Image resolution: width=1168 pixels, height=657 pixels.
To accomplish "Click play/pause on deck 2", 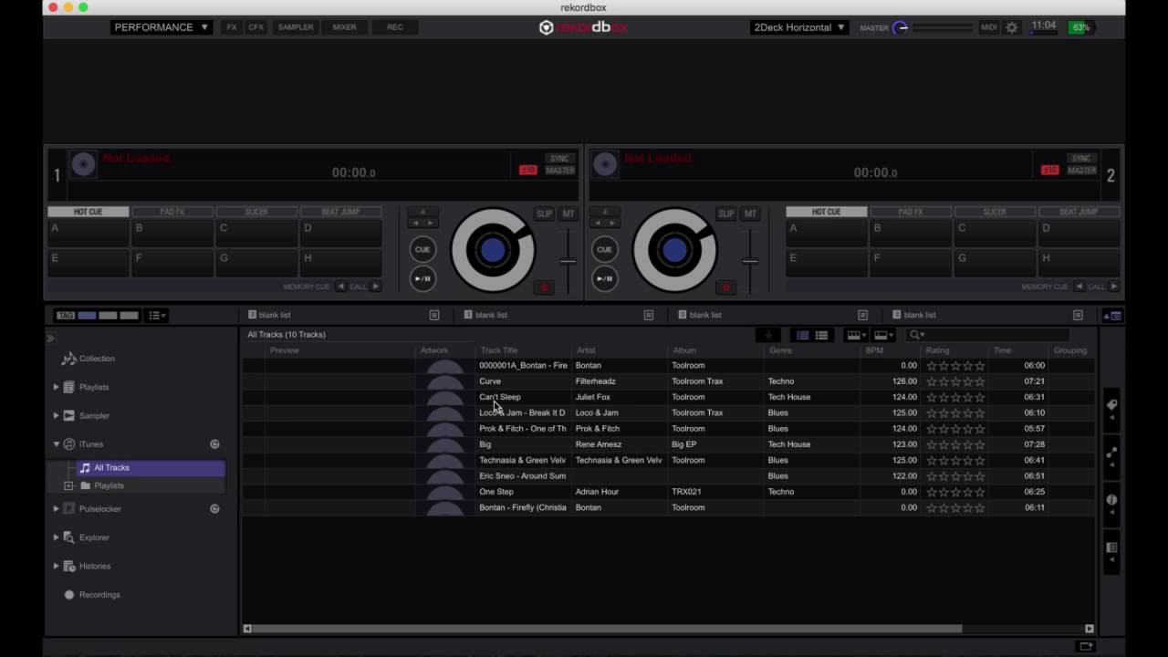I will [x=604, y=279].
